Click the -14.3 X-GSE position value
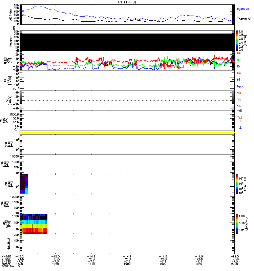Screen dimensions: 254x271 234,256
